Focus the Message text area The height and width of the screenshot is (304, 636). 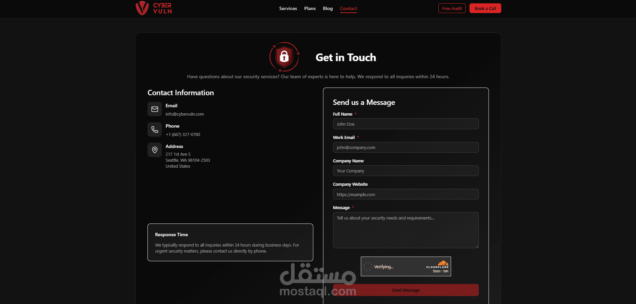tap(406, 230)
